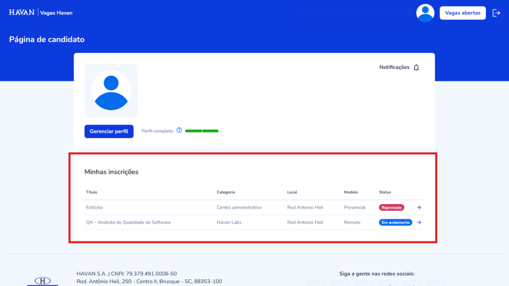
Task: Click the HAVAN logo in header
Action: click(22, 12)
